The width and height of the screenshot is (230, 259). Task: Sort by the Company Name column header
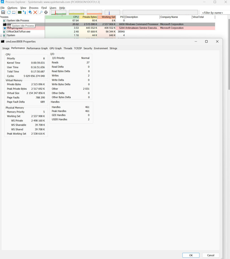pyautogui.click(x=176, y=17)
